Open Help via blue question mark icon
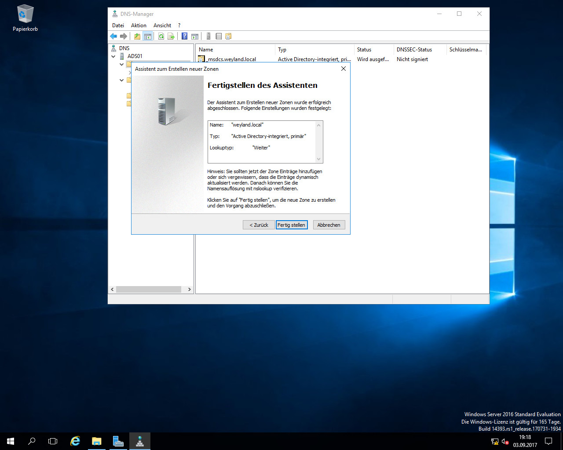Image resolution: width=563 pixels, height=450 pixels. (185, 36)
